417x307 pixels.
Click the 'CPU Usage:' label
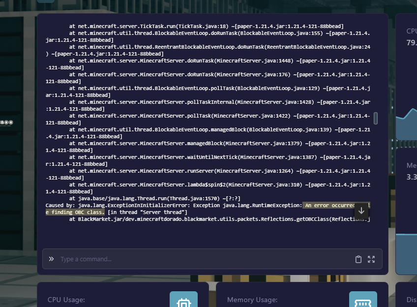click(x=66, y=300)
